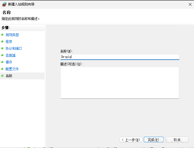Viewport: 194px width, 148px height.
Task: Click the green bullet beside 规则类型
Action: (2, 35)
